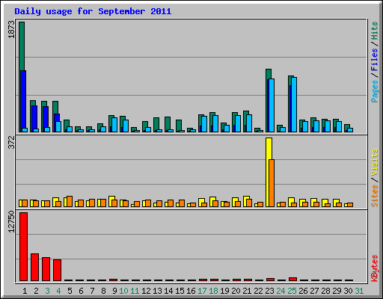The image size is (383, 299).
Task: Click the cyan pages bar for day 23
Action: [272, 105]
